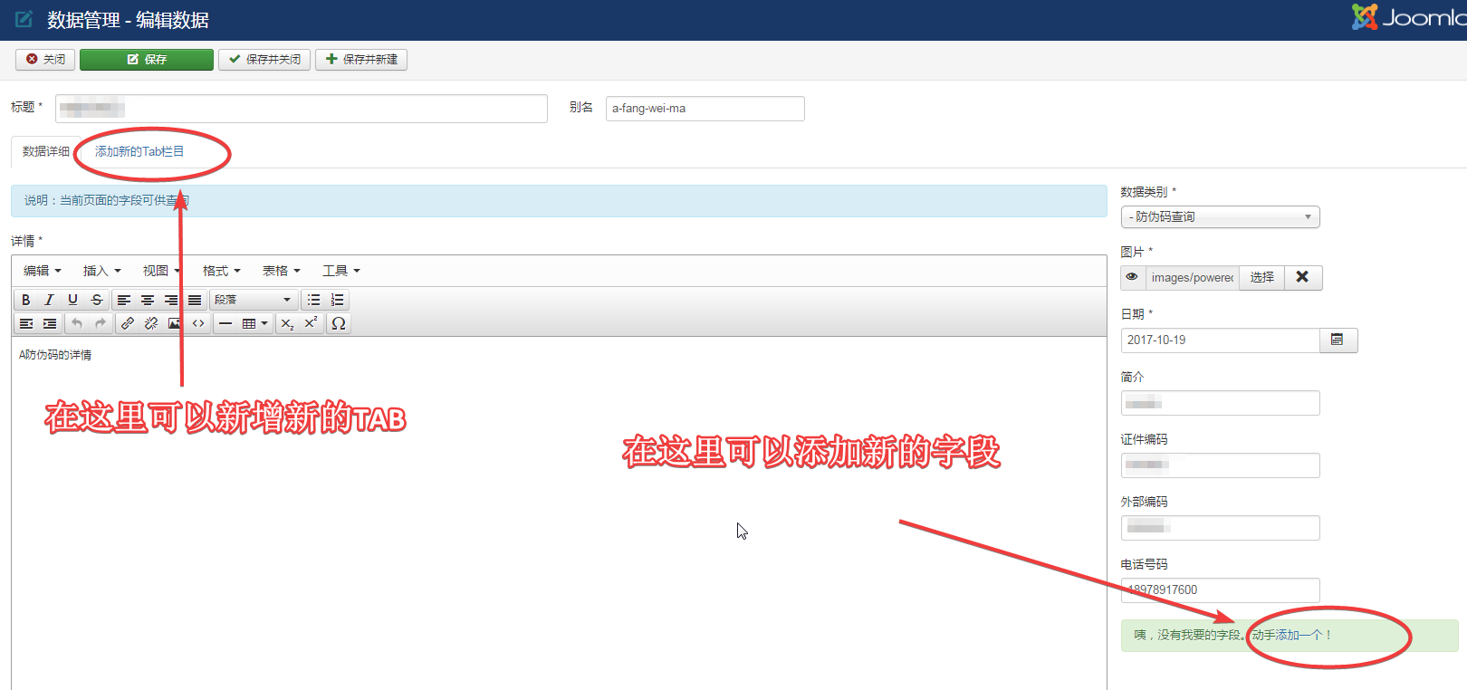This screenshot has width=1467, height=690.
Task: Insert a numbered list
Action: click(338, 300)
